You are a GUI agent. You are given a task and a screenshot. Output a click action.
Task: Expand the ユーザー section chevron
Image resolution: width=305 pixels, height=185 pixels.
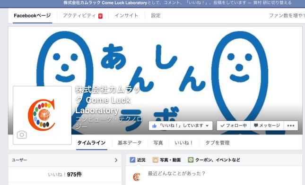[116, 160]
